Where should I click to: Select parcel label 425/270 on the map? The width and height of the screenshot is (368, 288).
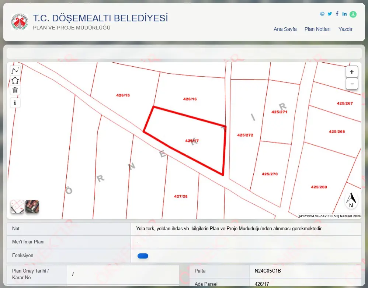coord(270,174)
